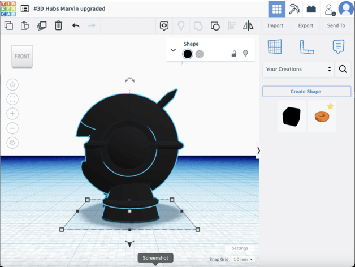The width and height of the screenshot is (355, 267).
Task: Open the Blocks pickaxe mode
Action: (294, 9)
